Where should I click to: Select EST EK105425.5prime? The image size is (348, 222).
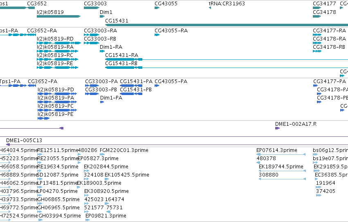[127, 175]
